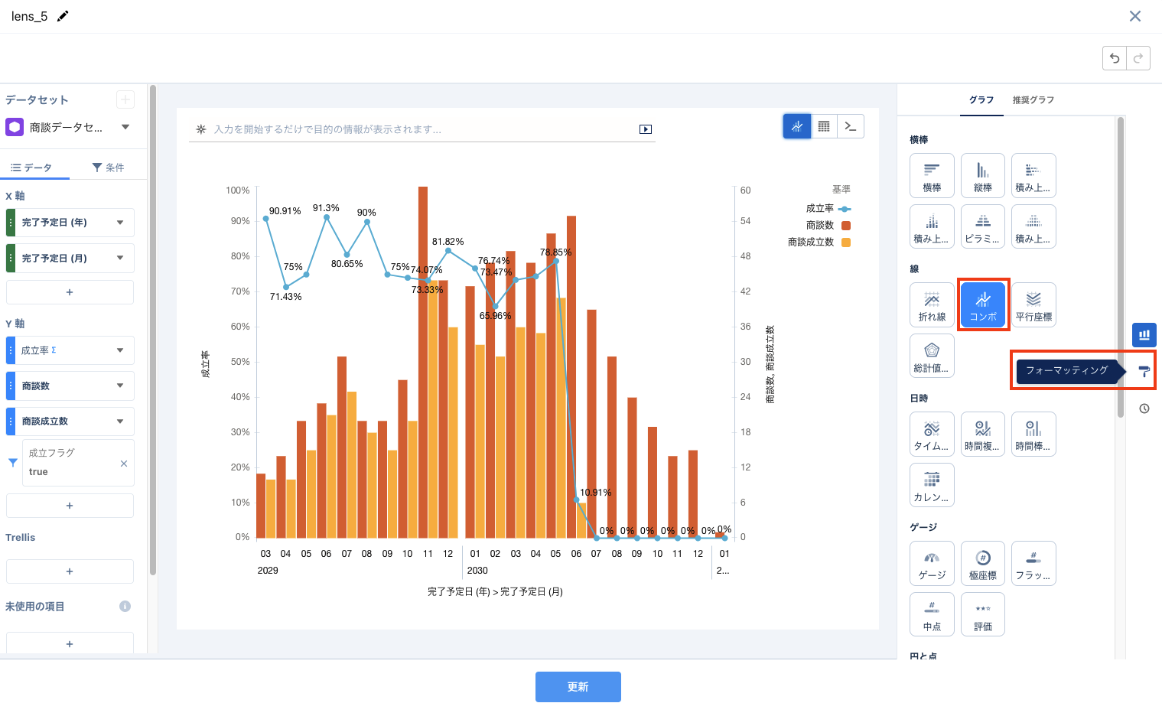The image size is (1162, 703).
Task: Open the history clock panel
Action: (x=1144, y=408)
